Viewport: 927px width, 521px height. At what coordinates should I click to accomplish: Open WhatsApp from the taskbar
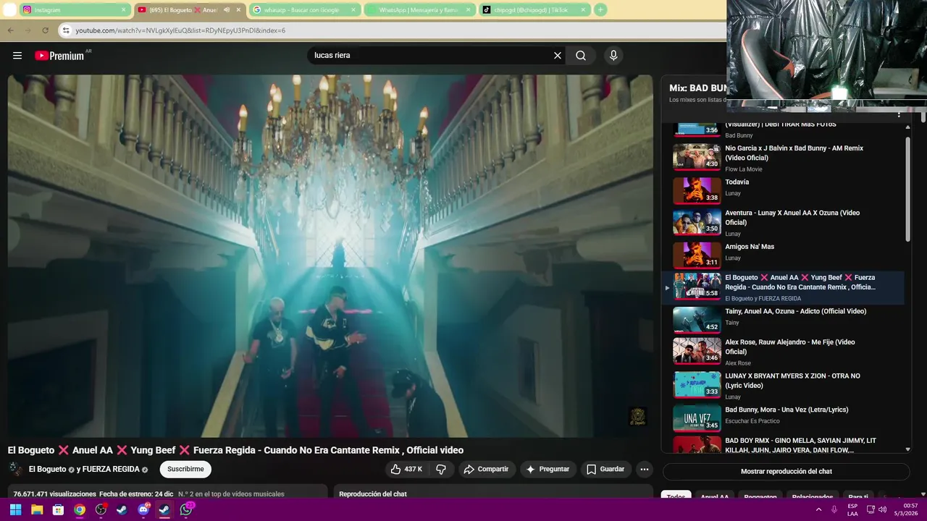click(x=186, y=509)
